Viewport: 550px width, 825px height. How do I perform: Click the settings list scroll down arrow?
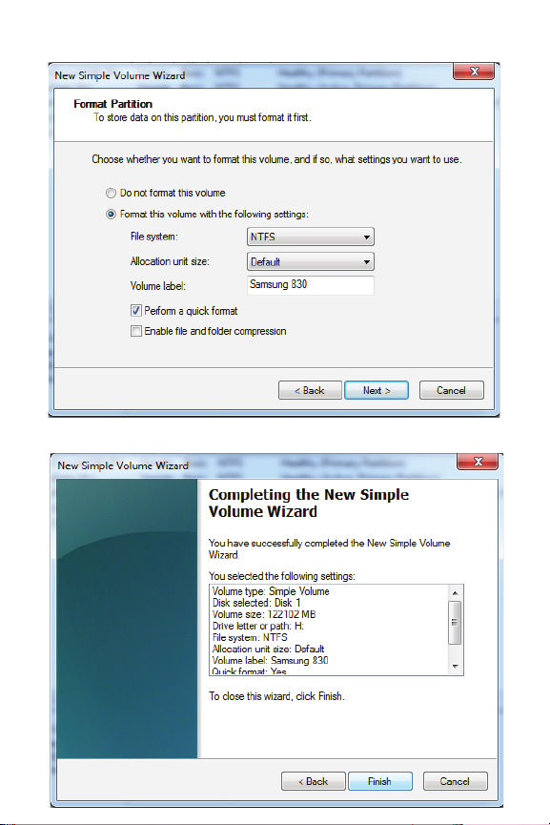tap(456, 667)
